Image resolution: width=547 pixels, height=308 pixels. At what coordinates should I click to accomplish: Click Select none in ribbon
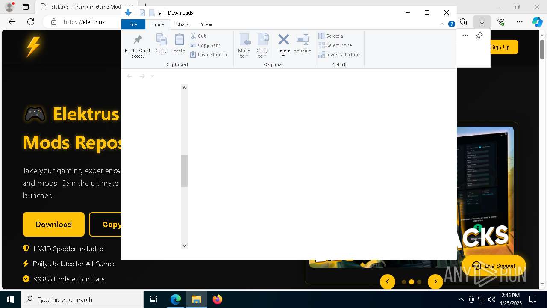tap(335, 45)
